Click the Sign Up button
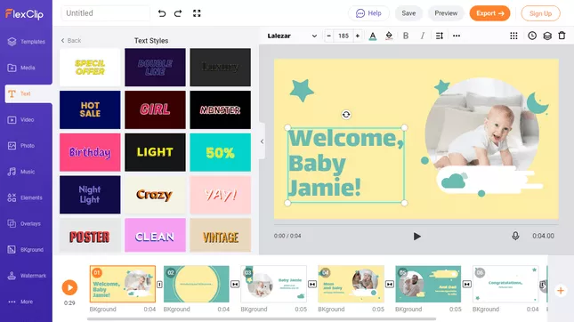The image size is (574, 322). [x=540, y=13]
